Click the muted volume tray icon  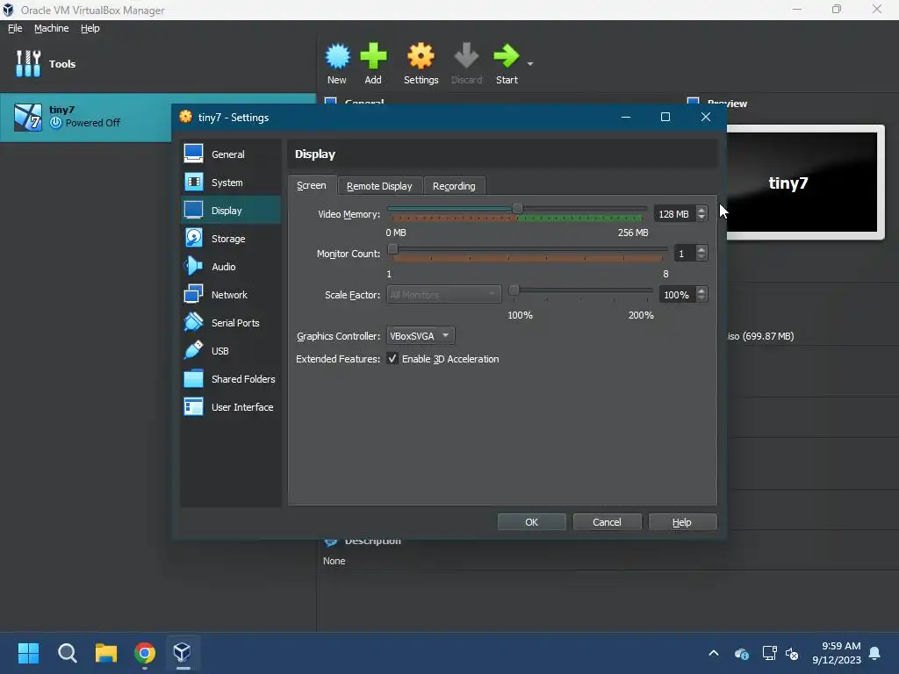[792, 653]
